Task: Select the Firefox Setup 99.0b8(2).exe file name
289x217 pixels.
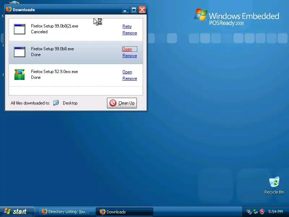Action: click(55, 26)
